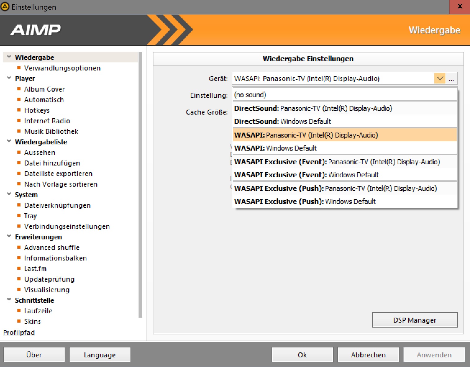Open the Language button
Screen dimensions: 470x367
point(100,355)
